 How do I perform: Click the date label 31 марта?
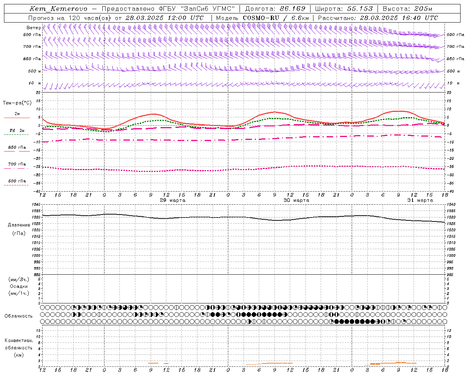420,200
